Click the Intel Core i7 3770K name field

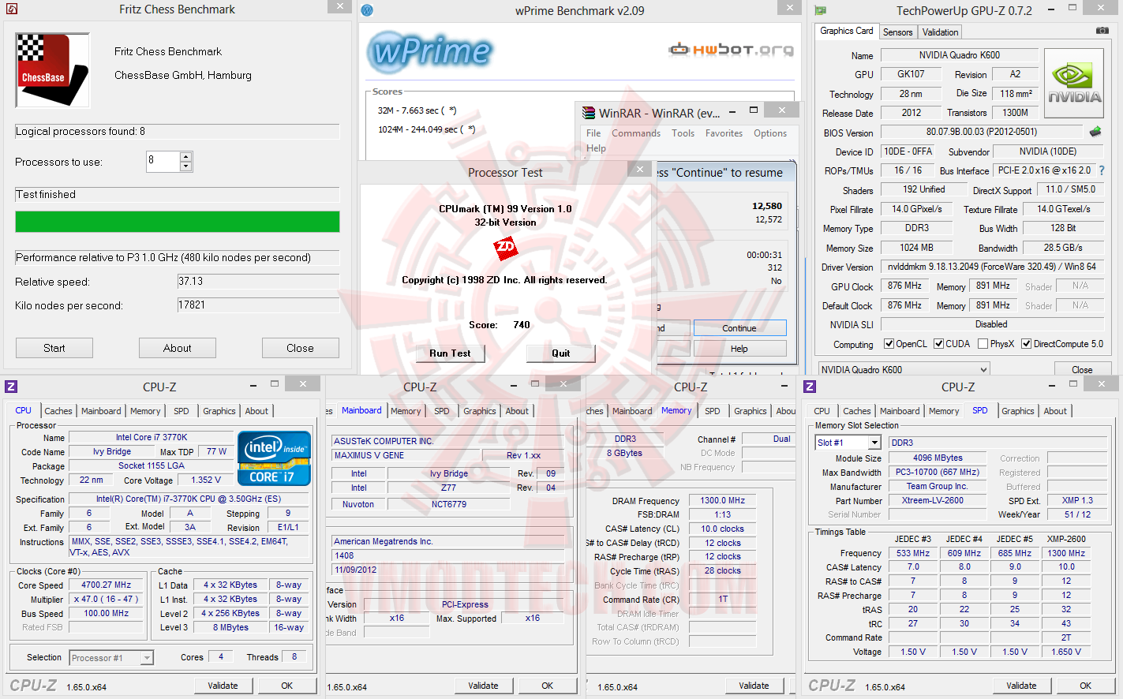pos(152,437)
